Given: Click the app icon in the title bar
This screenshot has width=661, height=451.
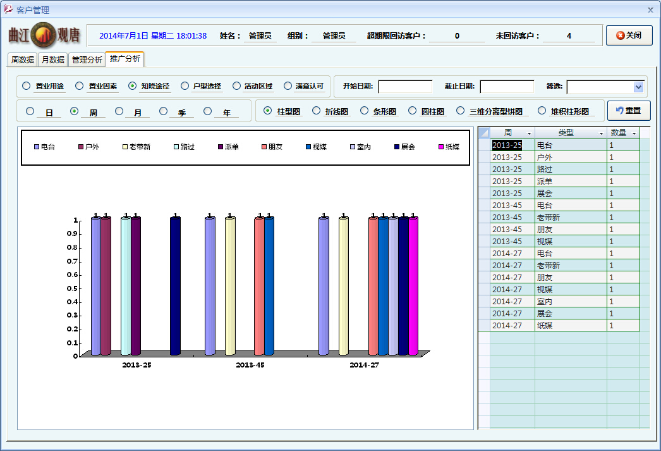Looking at the screenshot, I should point(8,9).
